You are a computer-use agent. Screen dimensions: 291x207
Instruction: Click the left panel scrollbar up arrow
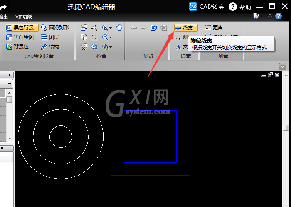(10, 93)
